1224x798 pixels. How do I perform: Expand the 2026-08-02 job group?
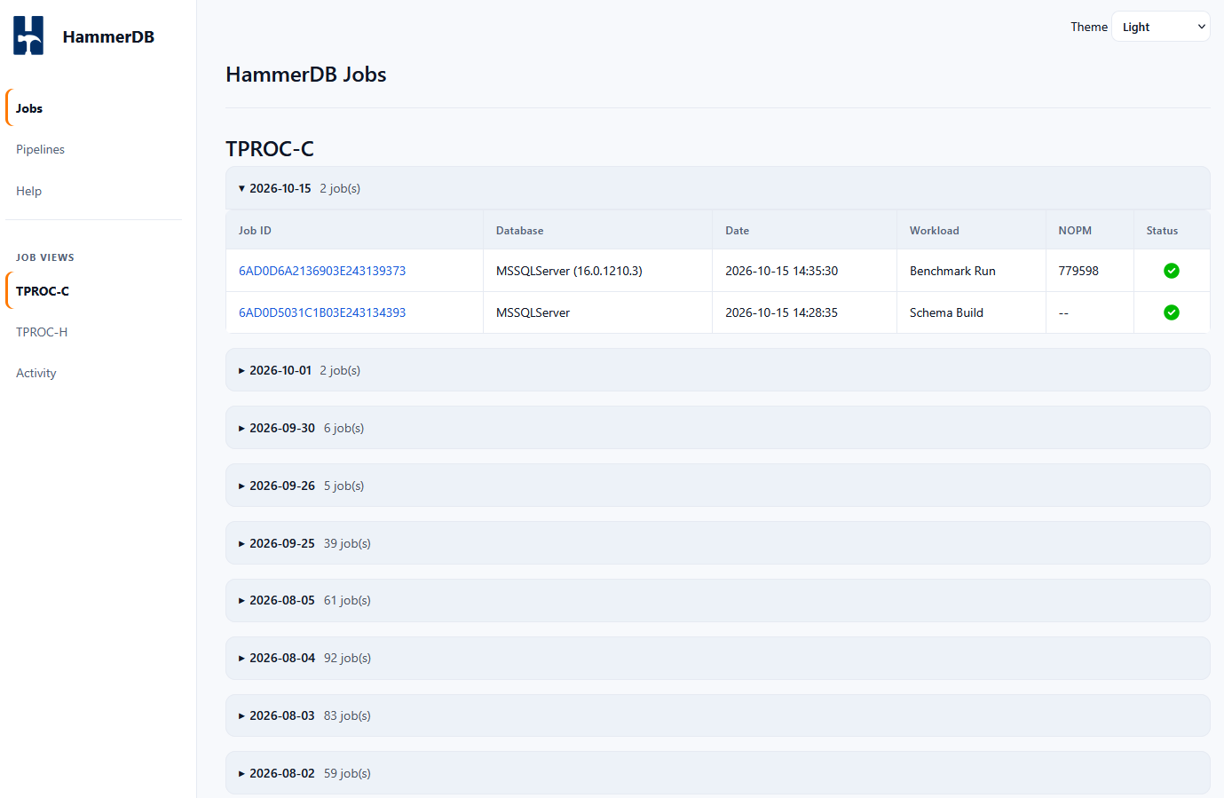click(x=718, y=773)
